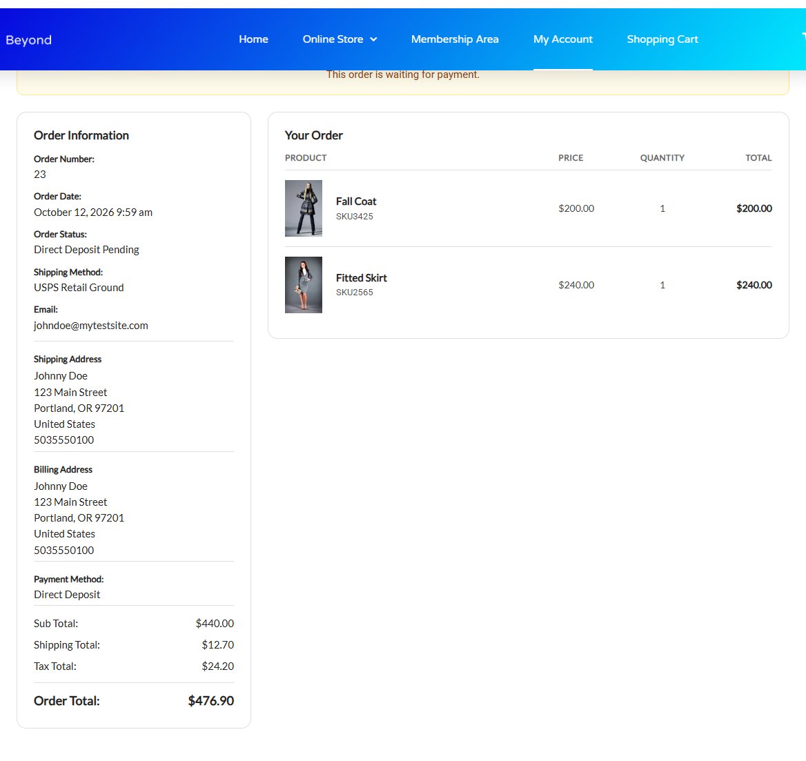Viewport: 806px width, 761px height.
Task: Click the Your Order heading
Action: (x=314, y=136)
